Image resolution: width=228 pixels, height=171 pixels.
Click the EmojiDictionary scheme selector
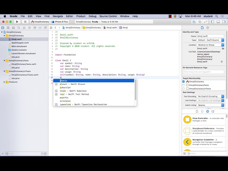tap(40, 22)
